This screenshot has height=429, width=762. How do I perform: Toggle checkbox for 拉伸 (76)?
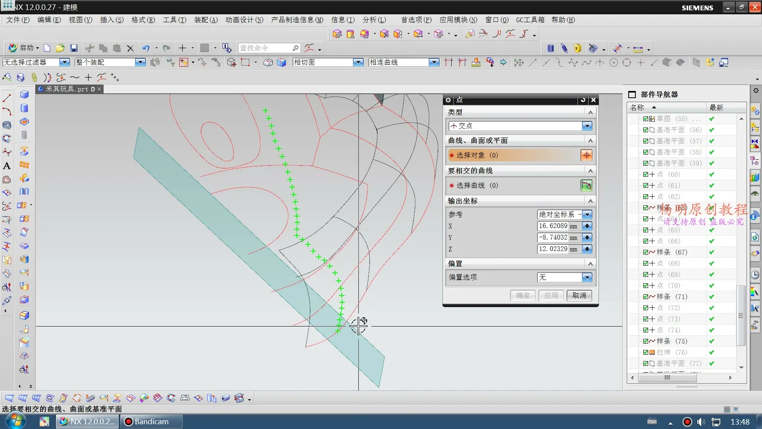[646, 352]
